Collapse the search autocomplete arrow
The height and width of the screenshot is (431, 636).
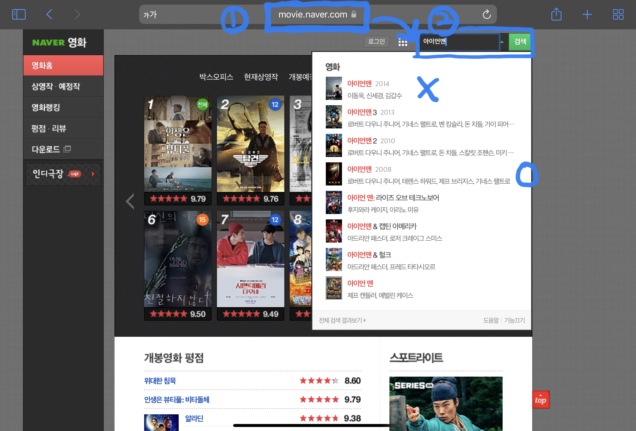coord(502,42)
